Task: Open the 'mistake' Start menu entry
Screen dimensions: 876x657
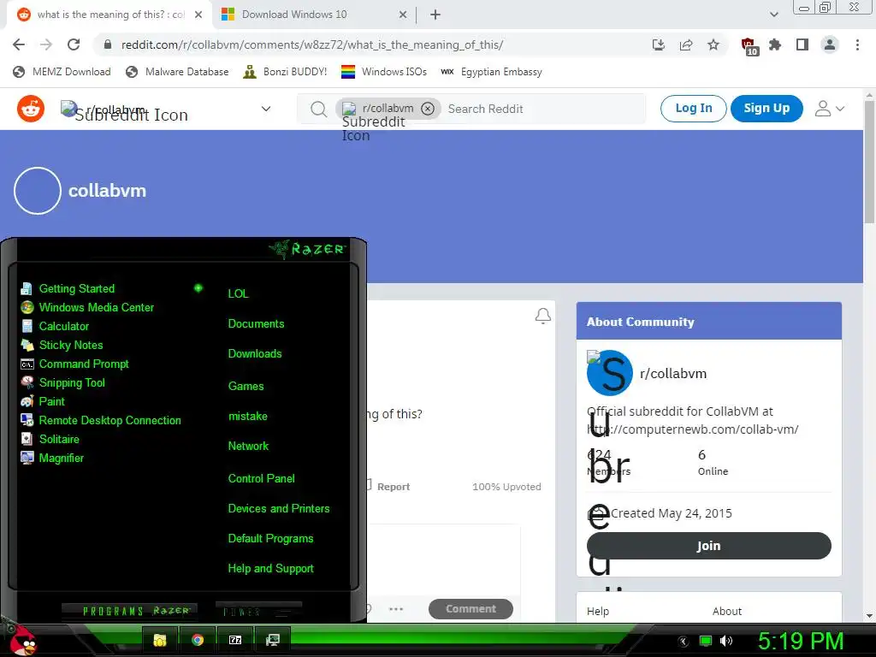Action: 247,417
